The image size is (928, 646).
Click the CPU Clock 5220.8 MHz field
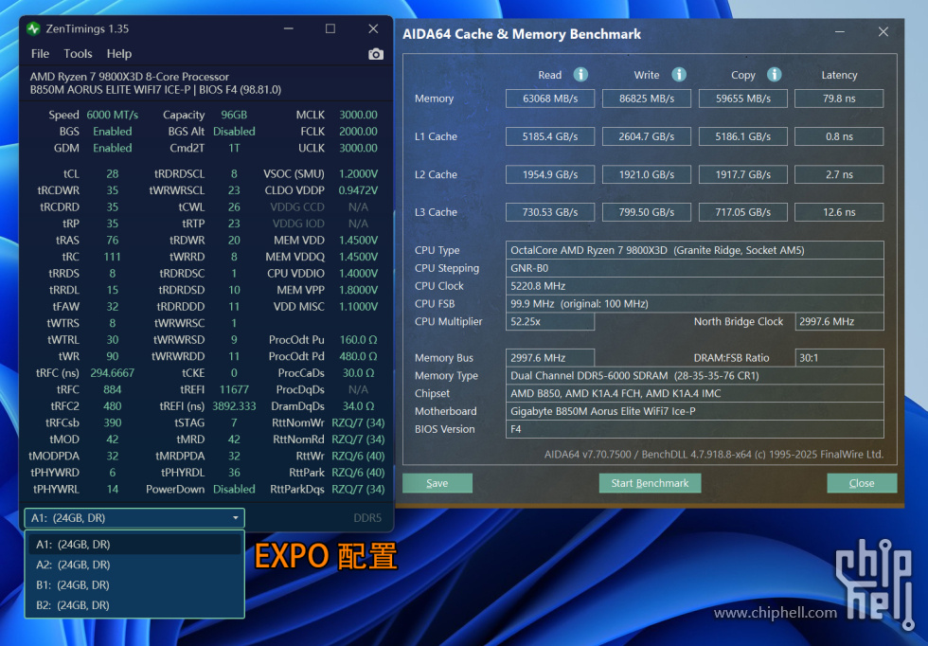[x=695, y=285]
